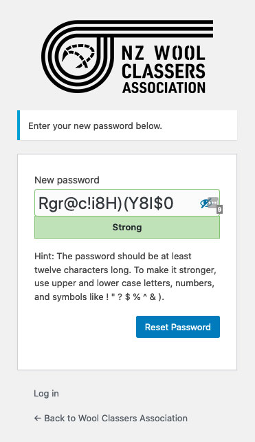255x442 pixels.
Task: Click the password hint paragraph
Action: tap(125, 277)
